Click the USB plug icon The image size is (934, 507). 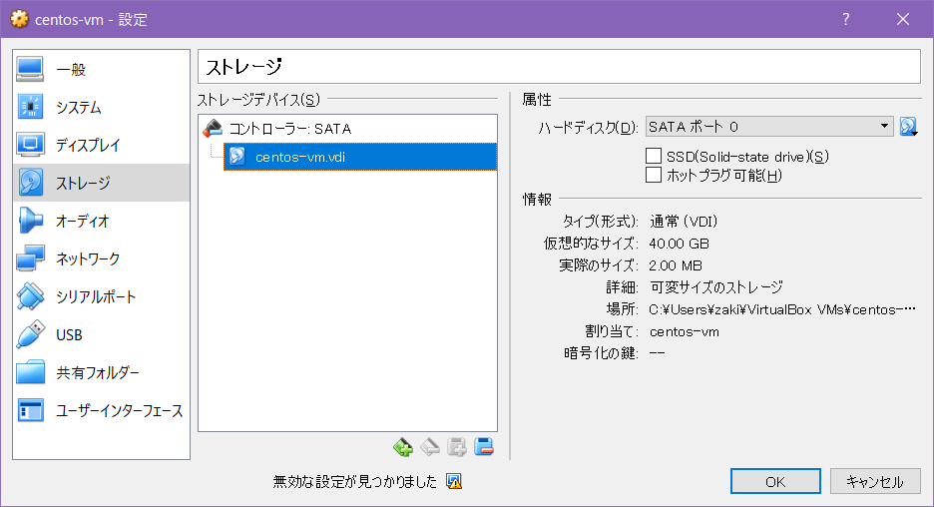pos(30,334)
